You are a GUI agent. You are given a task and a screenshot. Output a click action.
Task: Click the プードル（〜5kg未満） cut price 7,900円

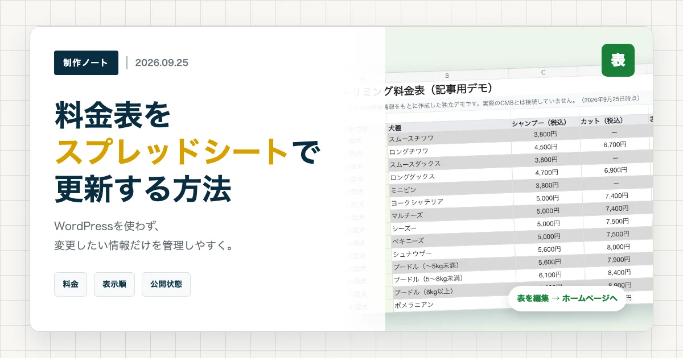(x=619, y=260)
